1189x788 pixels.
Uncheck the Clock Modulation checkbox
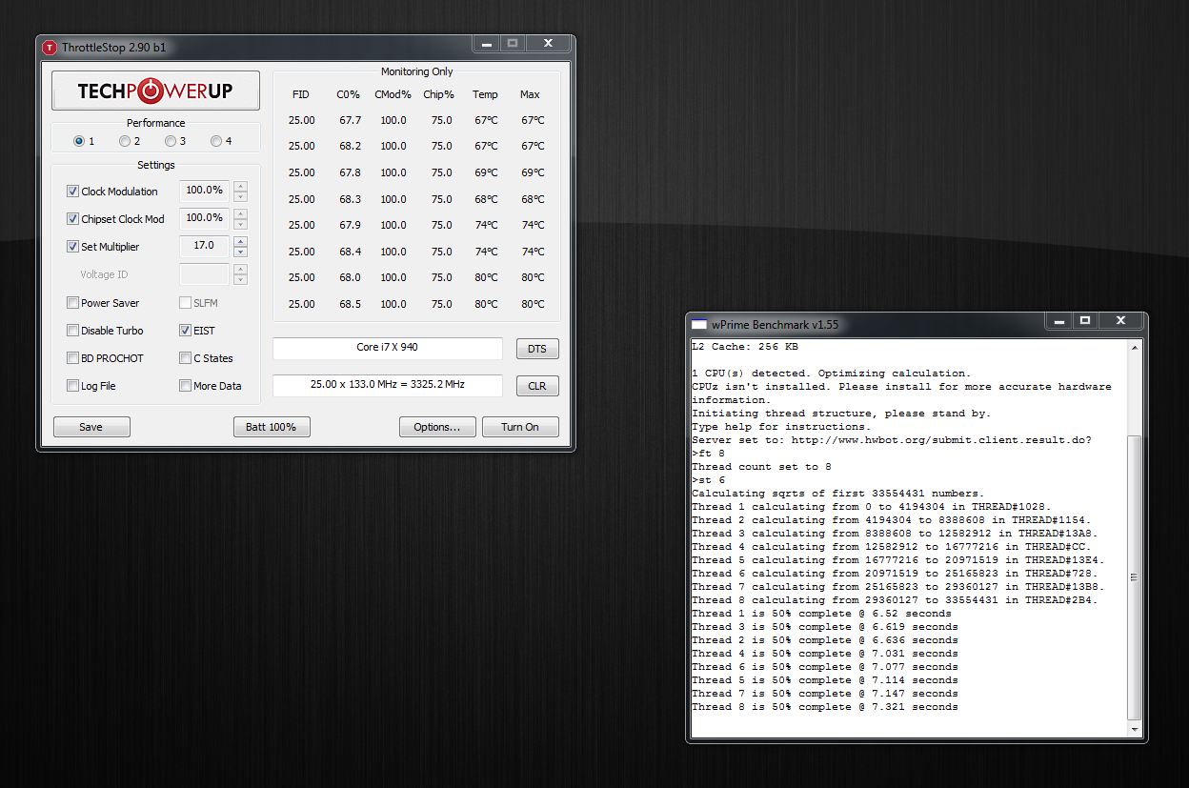(72, 192)
